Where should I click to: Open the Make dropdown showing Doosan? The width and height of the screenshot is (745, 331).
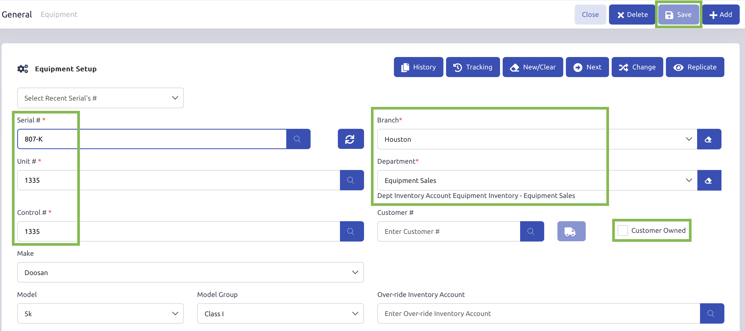click(x=190, y=272)
